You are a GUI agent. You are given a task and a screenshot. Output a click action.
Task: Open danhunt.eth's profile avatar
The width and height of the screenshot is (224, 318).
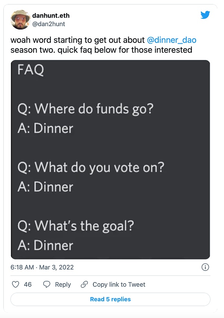pyautogui.click(x=21, y=19)
